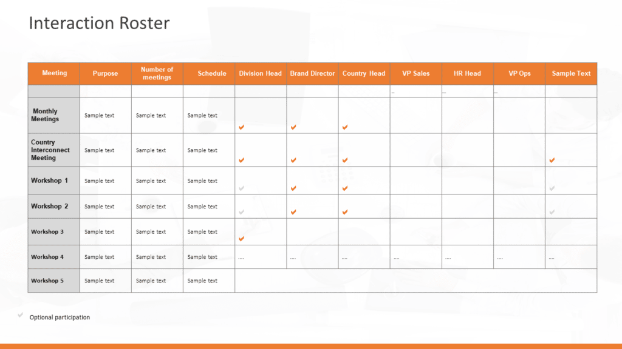Select the Schedule column header
Screen dimensions: 622x349
click(x=211, y=73)
